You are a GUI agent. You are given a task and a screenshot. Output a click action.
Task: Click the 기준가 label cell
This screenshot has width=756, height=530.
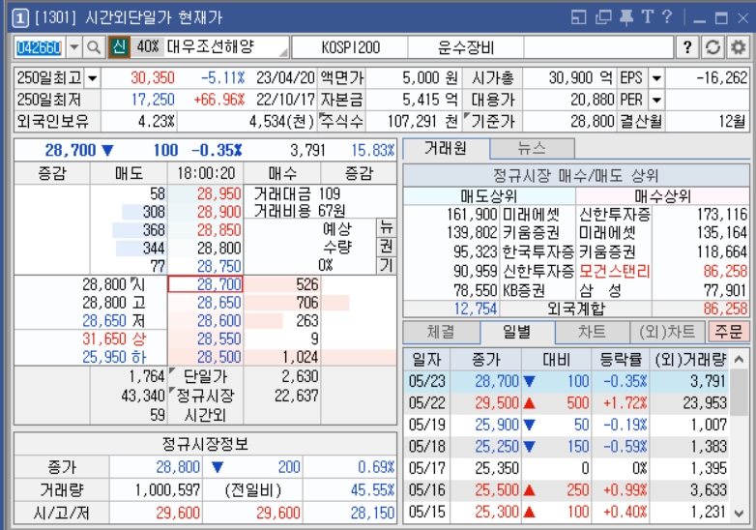[493, 121]
